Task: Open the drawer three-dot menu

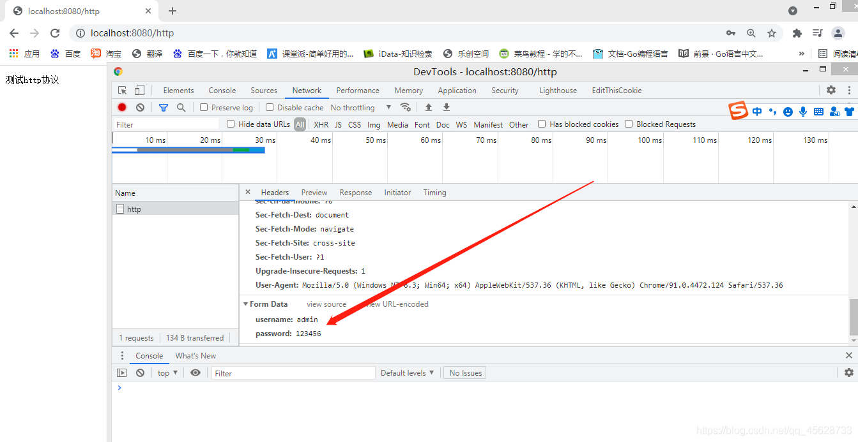Action: tap(123, 355)
